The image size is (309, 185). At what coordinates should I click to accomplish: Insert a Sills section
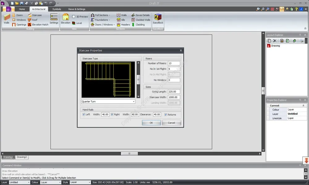(121, 20)
